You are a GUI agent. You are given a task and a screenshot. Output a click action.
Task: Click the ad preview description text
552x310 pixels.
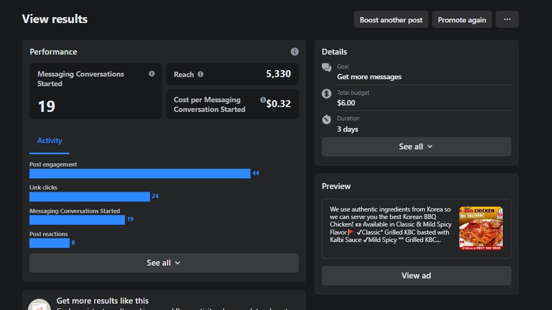391,224
